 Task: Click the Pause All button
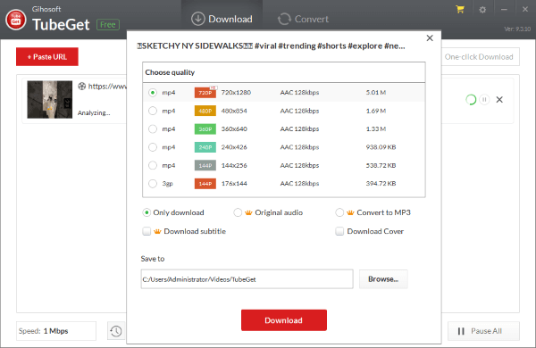(483, 331)
